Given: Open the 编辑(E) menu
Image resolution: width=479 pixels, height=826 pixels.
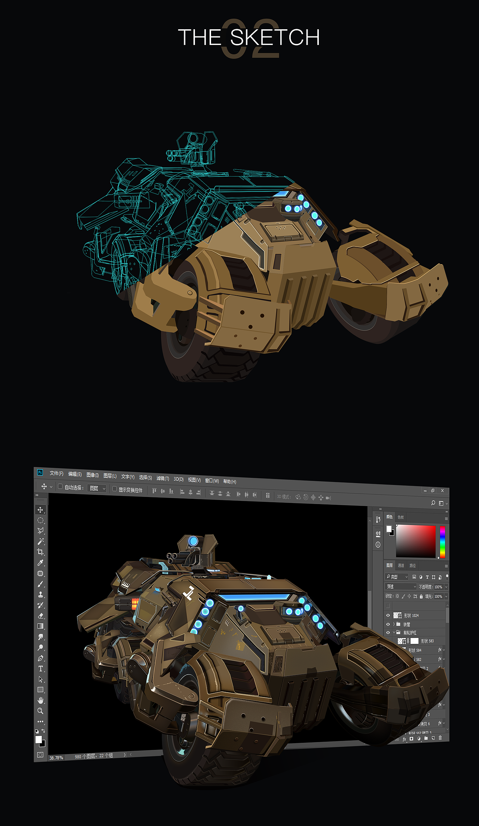Looking at the screenshot, I should point(75,474).
